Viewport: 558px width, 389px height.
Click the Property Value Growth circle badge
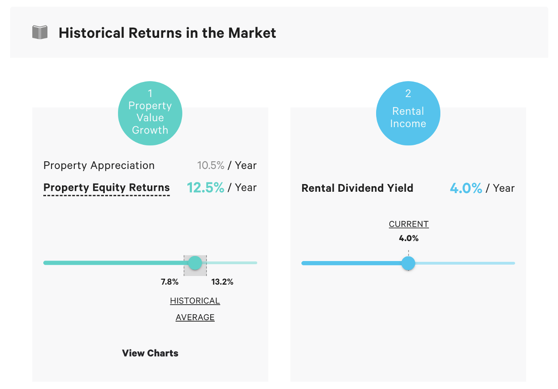click(x=150, y=113)
